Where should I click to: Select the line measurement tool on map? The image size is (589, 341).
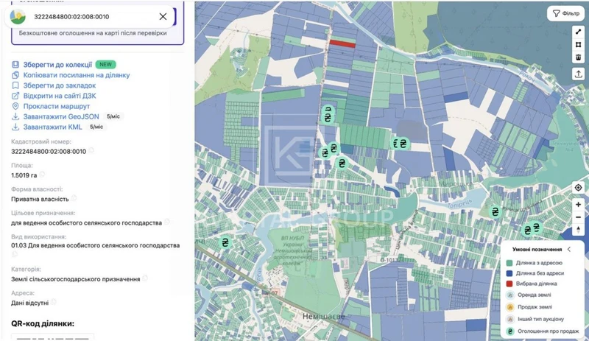[x=579, y=32]
